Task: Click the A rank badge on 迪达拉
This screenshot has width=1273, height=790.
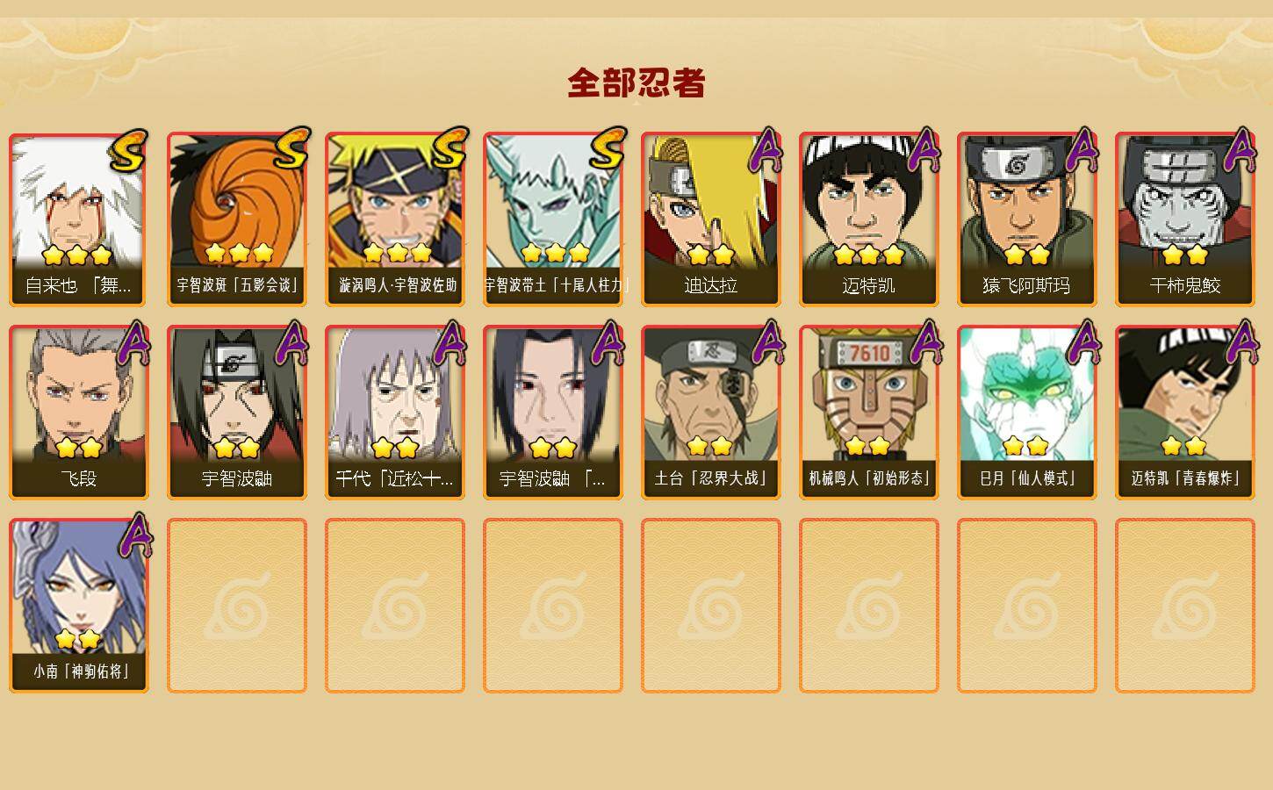Action: (x=766, y=150)
